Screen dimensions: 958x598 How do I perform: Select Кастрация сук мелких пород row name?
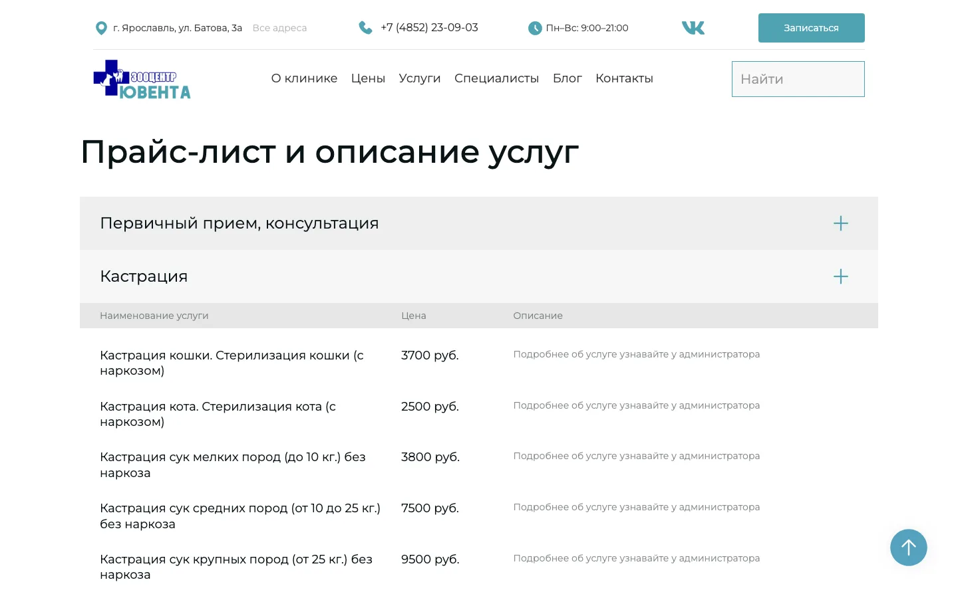tap(233, 465)
